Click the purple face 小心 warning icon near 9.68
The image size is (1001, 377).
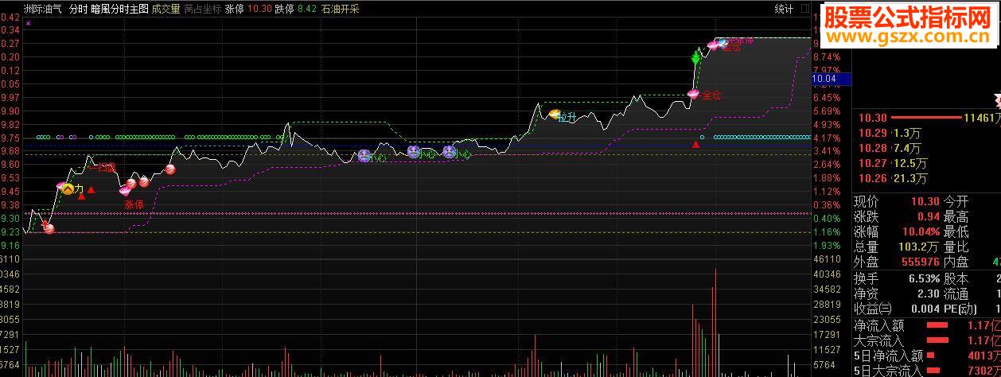pyautogui.click(x=364, y=156)
